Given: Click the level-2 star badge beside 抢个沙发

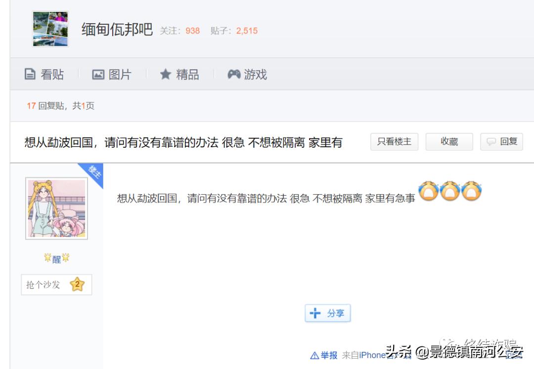Looking at the screenshot, I should 78,285.
